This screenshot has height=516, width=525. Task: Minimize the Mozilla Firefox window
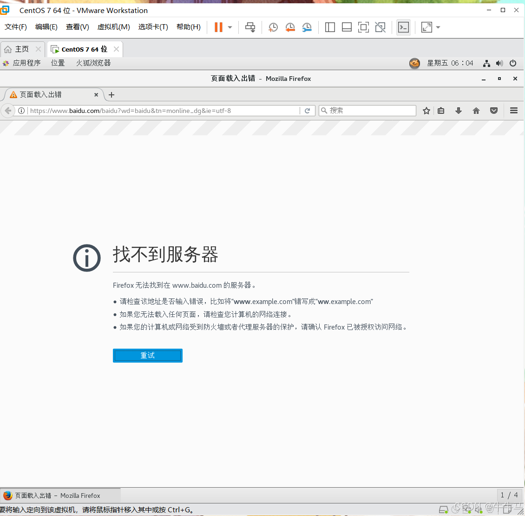(x=484, y=79)
